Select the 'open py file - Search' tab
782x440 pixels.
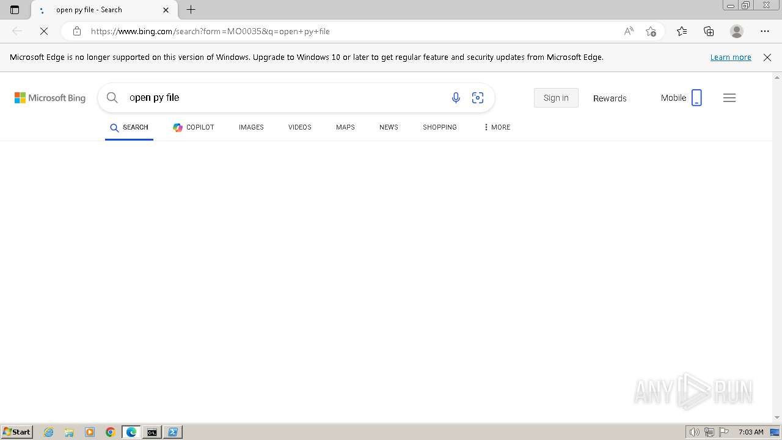pos(103,10)
